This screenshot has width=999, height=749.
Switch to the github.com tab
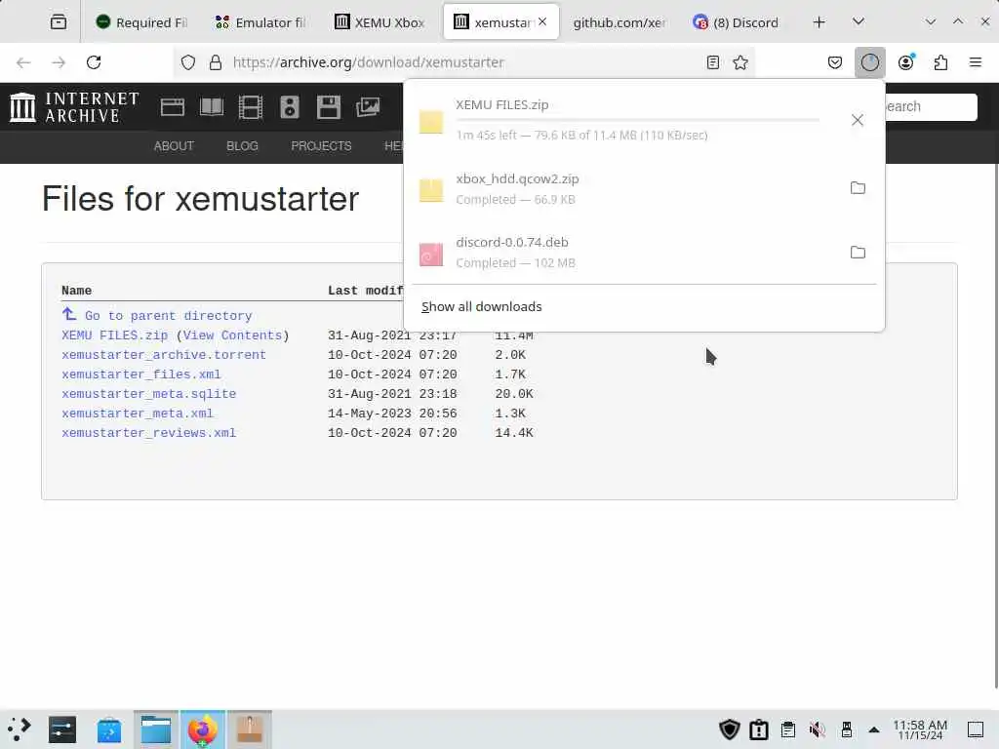619,22
